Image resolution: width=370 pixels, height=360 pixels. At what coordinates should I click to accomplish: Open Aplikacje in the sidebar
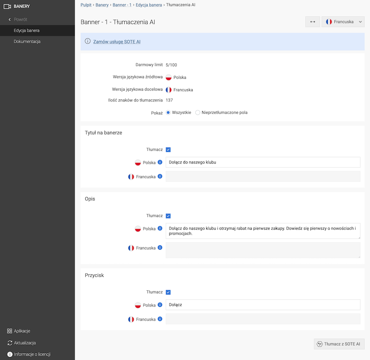[x=22, y=331]
